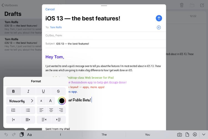The image size is (208, 139).
Task: Insert photo with camera icon
Action: [x=179, y=135]
